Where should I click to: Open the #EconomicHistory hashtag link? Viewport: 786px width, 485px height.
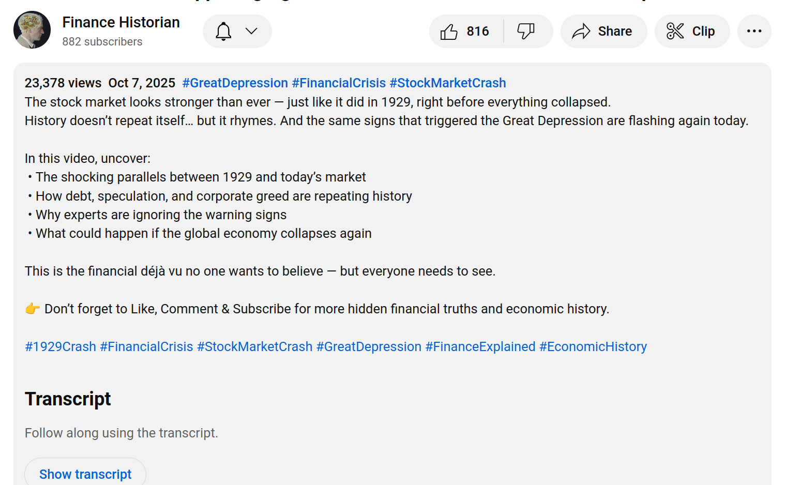click(593, 346)
